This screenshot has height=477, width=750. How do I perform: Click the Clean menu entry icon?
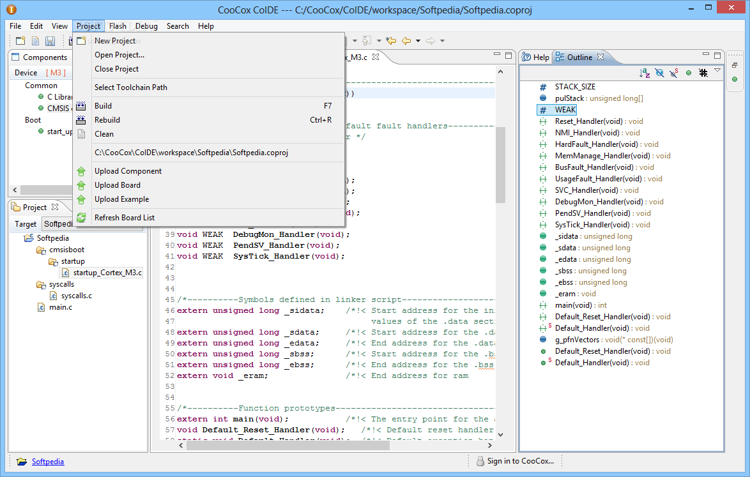click(81, 134)
